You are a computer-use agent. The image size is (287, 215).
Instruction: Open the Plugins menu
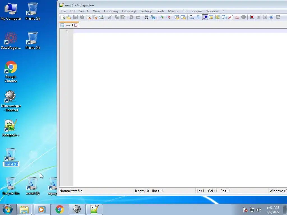click(x=197, y=11)
